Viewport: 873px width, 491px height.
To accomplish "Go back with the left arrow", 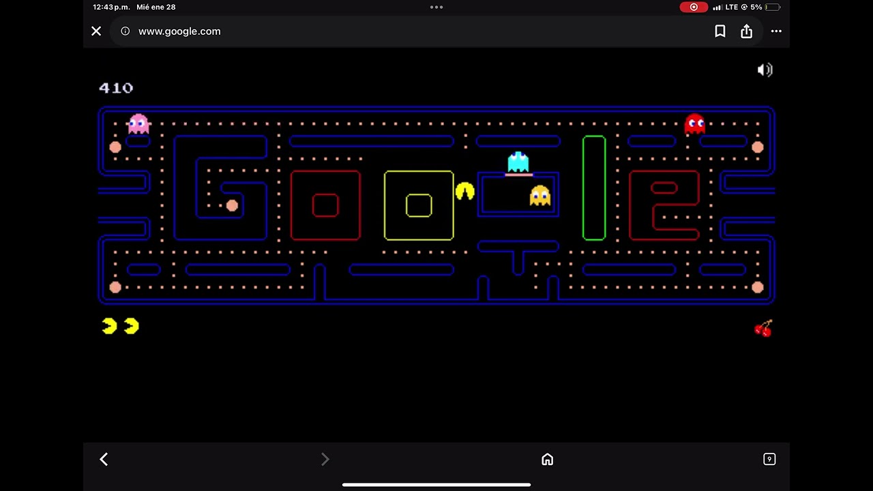I will coord(104,460).
